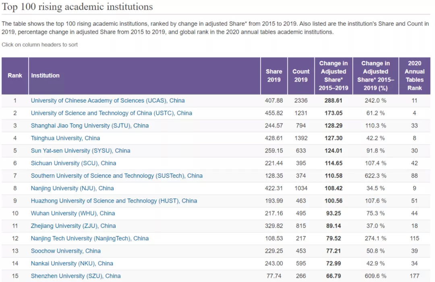Sort table by Rank column header
Screen dimensions: 435x282
pos(15,75)
